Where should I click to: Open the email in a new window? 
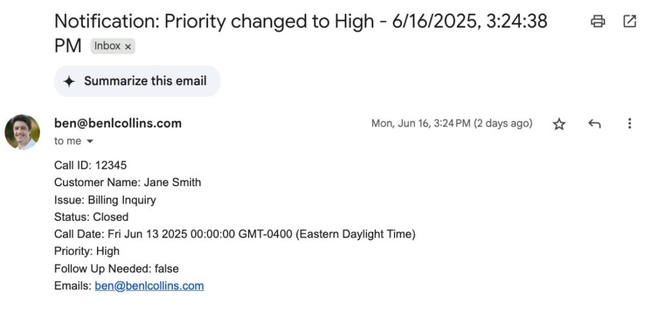point(630,22)
